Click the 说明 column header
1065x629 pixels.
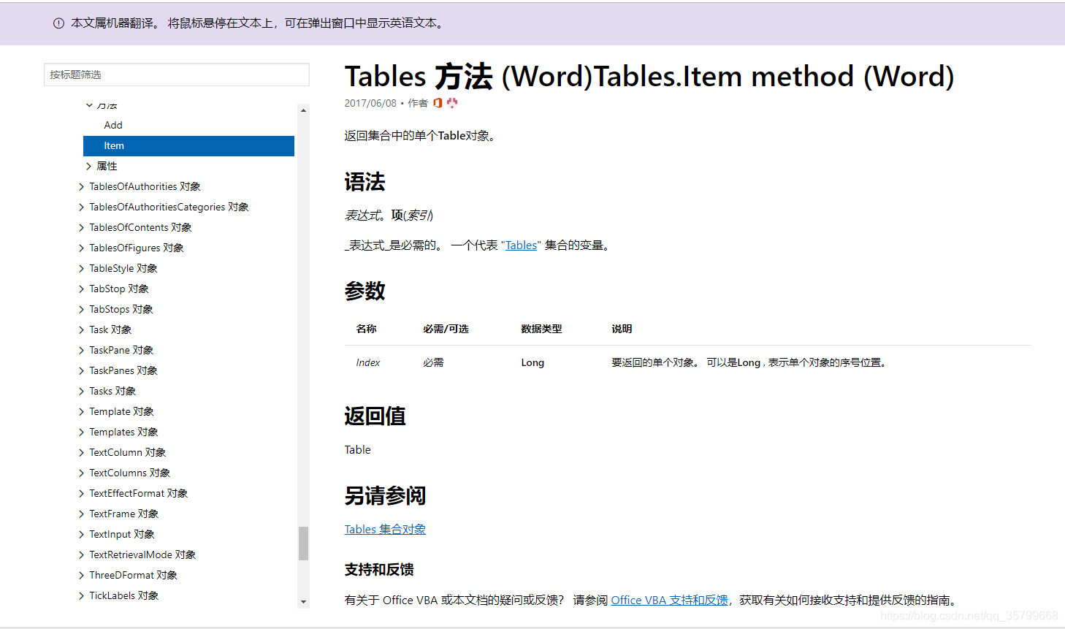pos(622,329)
